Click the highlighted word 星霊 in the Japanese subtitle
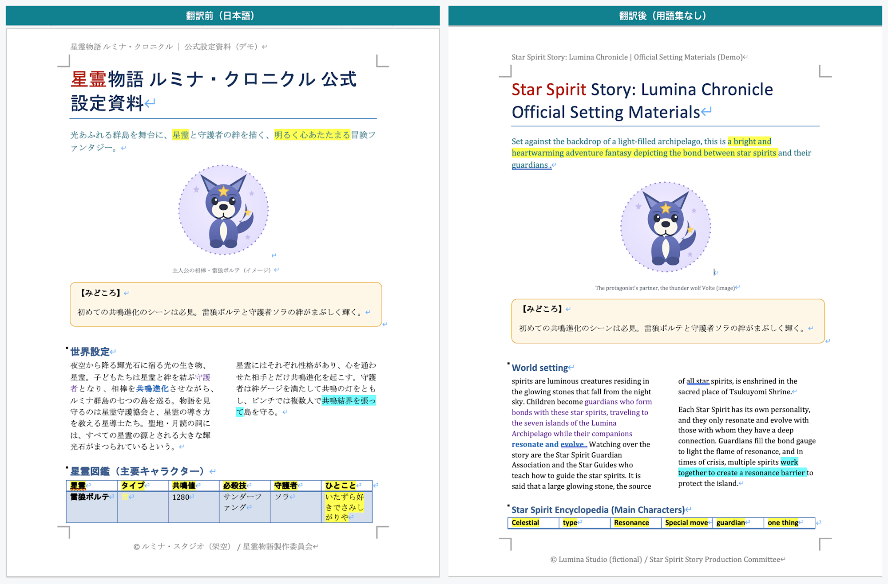This screenshot has width=888, height=584. point(180,135)
